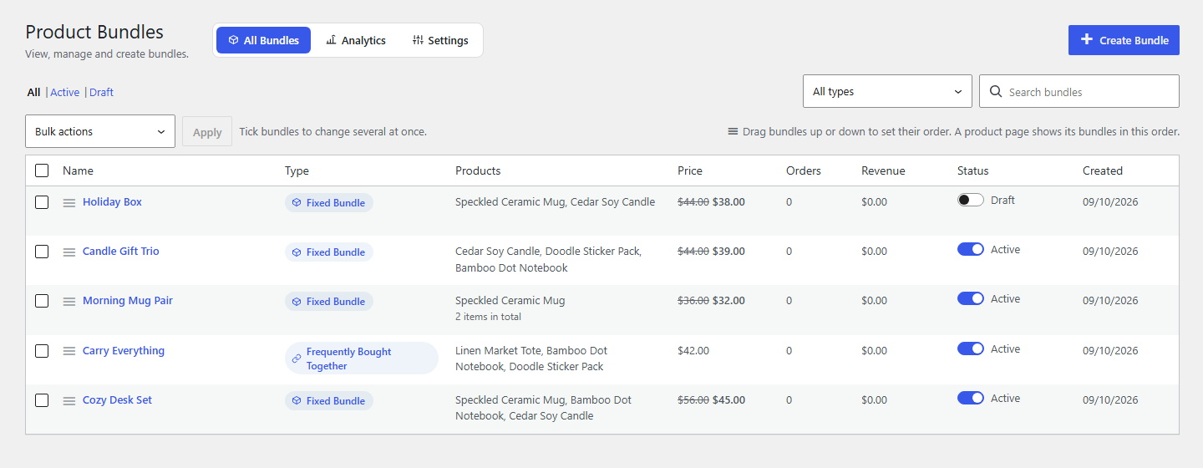1203x468 pixels.
Task: Show All bundles filter
Action: click(x=33, y=92)
